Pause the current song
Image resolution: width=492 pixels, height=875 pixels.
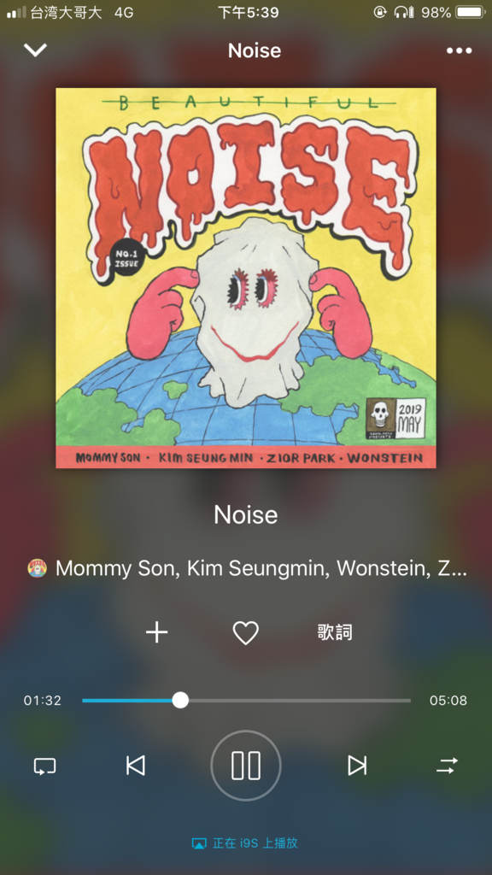(246, 765)
